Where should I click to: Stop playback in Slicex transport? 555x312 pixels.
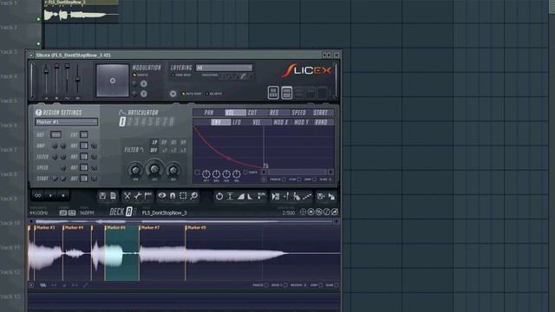point(63,196)
